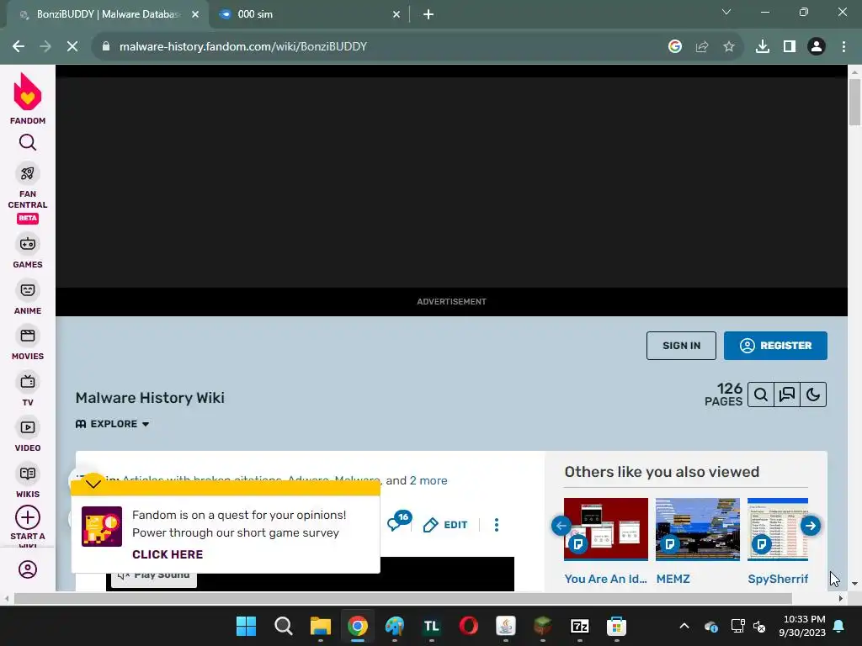Click the horizontal page scrollbar
This screenshot has height=646, width=862.
point(403,598)
